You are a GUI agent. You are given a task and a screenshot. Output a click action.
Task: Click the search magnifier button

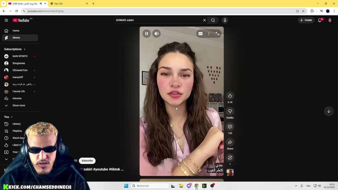tap(213, 20)
